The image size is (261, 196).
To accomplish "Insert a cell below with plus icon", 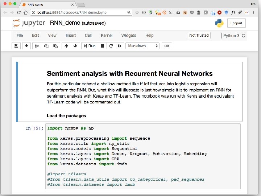I will [26, 46].
